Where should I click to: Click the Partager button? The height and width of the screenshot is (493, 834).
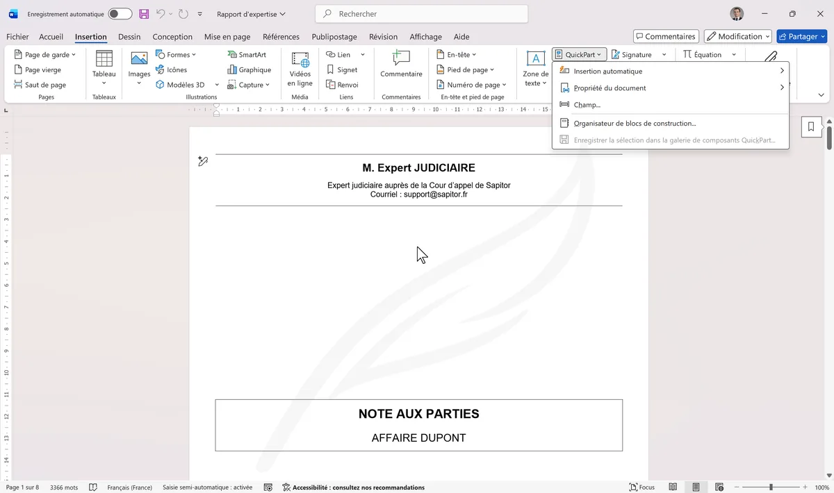801,36
